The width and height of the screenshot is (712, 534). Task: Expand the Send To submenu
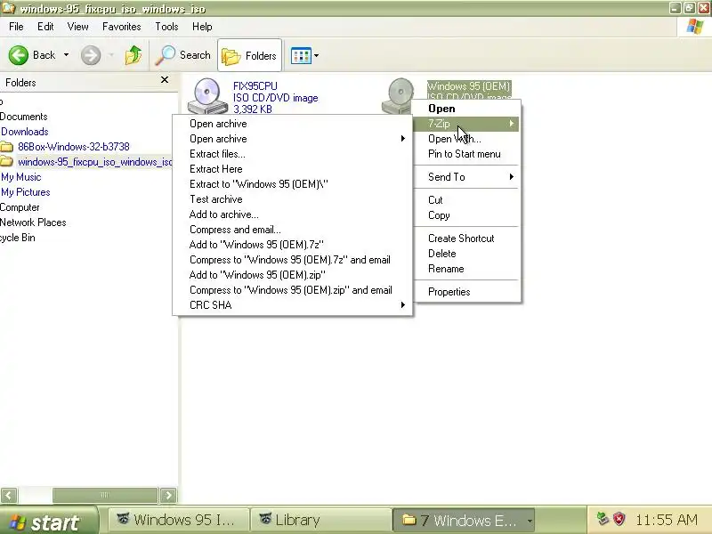[x=466, y=177]
